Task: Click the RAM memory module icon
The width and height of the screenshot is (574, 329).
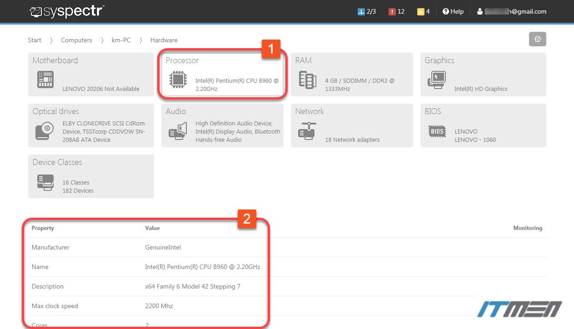Action: click(308, 80)
